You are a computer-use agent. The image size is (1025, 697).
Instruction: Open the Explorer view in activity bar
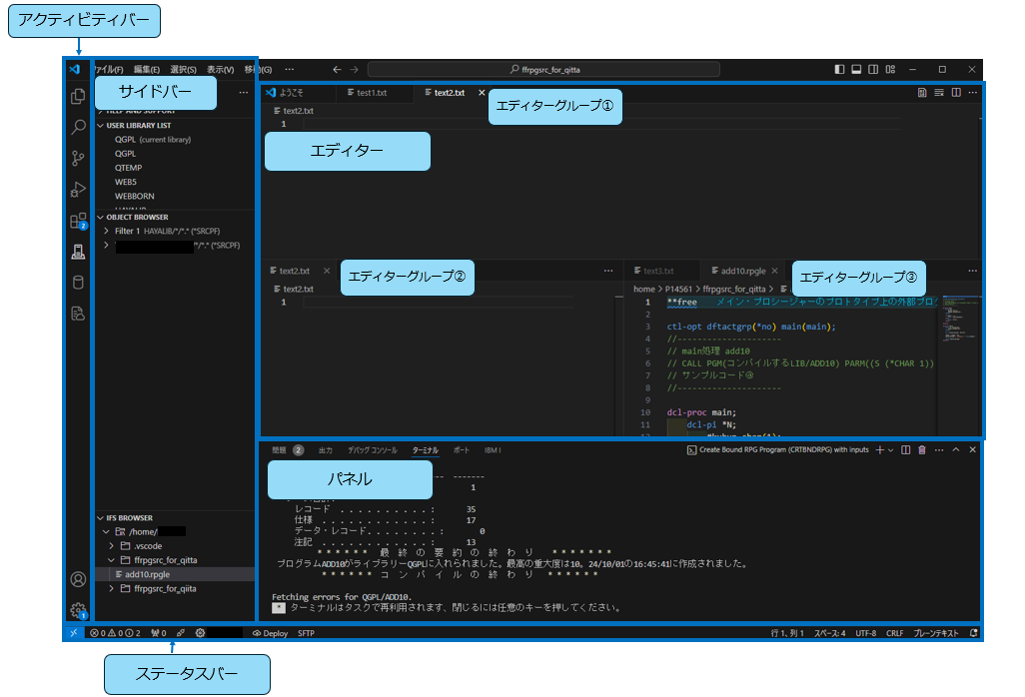[78, 96]
